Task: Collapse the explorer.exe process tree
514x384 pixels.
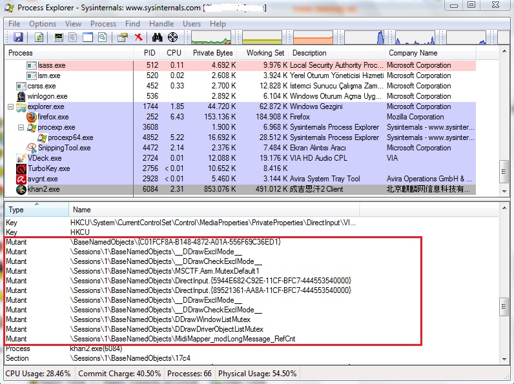Action: coord(11,106)
